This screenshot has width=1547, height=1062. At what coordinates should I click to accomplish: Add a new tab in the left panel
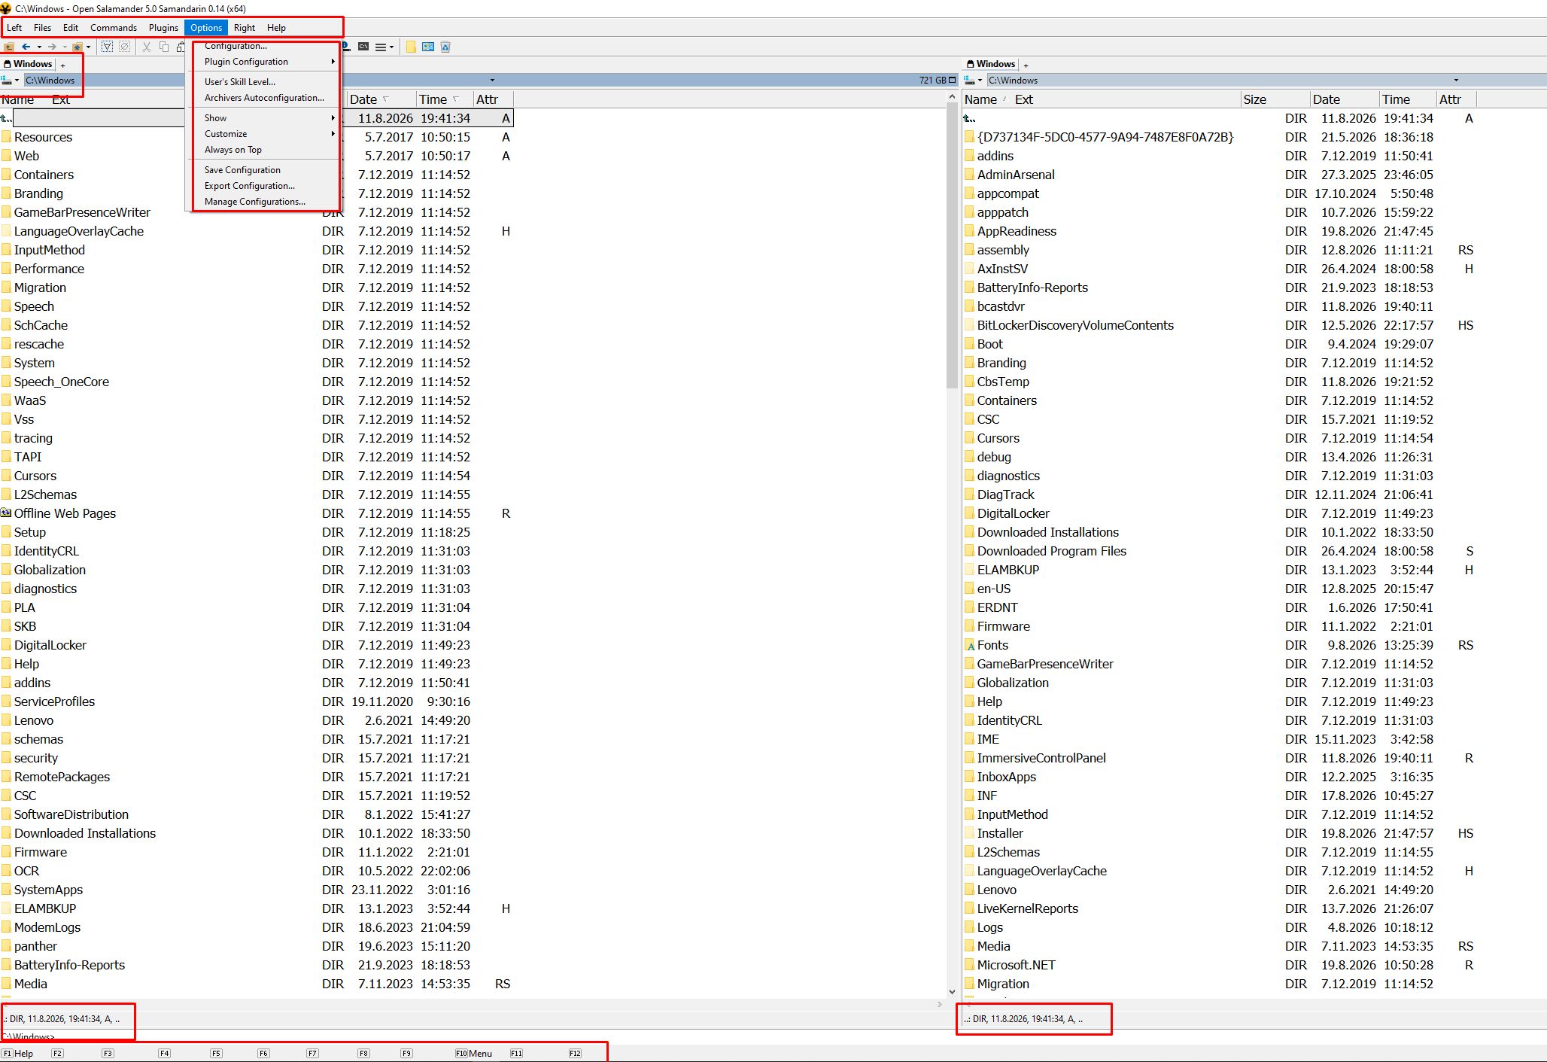point(63,65)
